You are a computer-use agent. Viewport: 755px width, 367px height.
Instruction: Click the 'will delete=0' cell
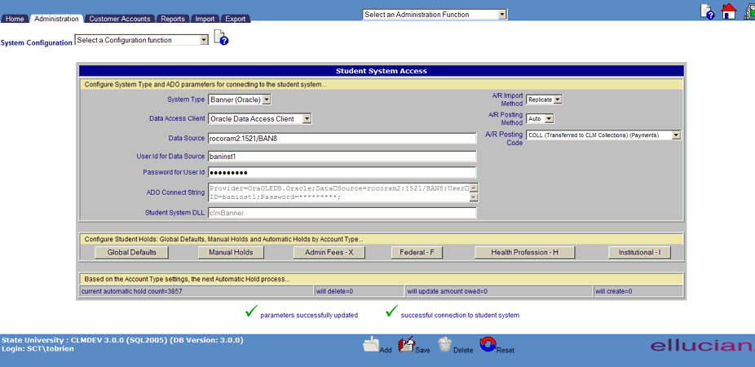pyautogui.click(x=360, y=291)
